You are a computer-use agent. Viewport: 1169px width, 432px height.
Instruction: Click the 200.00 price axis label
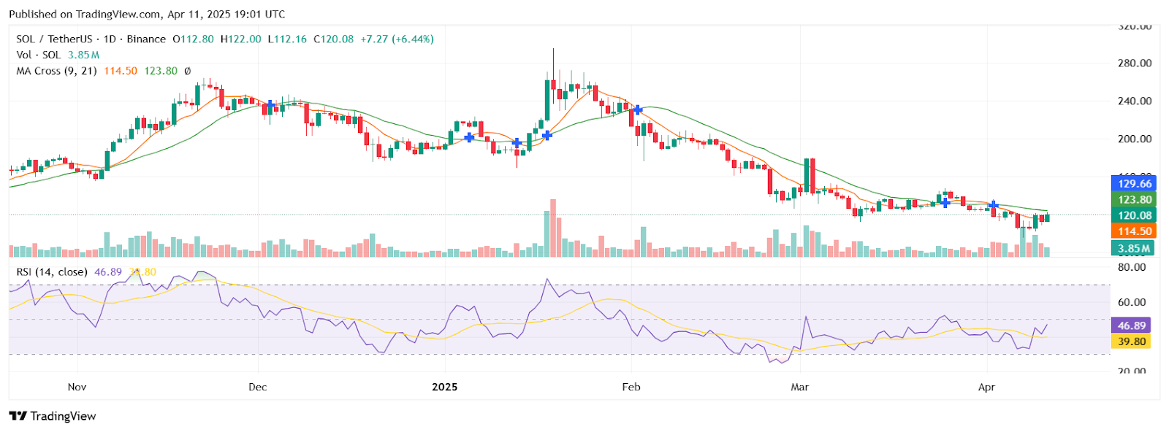[1135, 139]
